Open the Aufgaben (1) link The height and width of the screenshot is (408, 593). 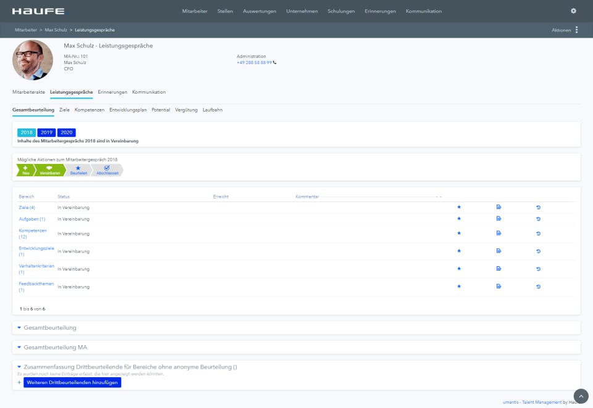point(32,219)
